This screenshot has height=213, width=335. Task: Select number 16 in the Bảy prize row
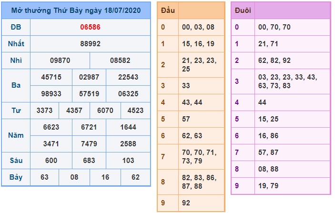click(105, 177)
